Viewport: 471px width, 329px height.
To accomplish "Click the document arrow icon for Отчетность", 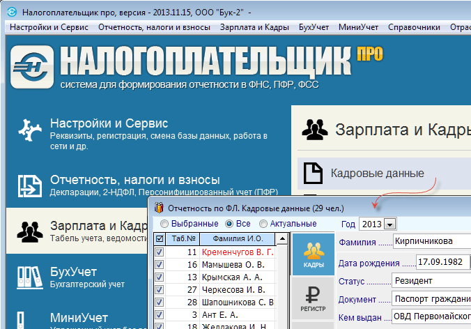I will (x=30, y=186).
